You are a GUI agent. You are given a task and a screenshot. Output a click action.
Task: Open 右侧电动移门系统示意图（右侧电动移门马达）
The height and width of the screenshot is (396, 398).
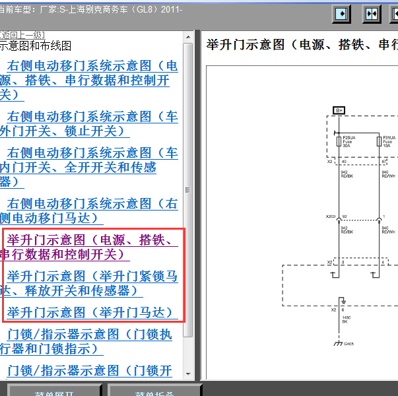click(89, 211)
